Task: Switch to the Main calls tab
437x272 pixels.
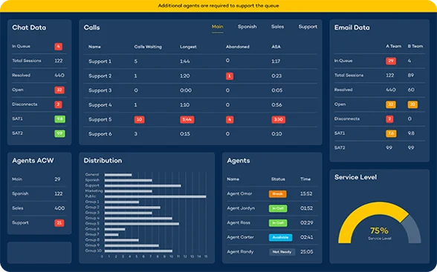Action: click(x=217, y=27)
